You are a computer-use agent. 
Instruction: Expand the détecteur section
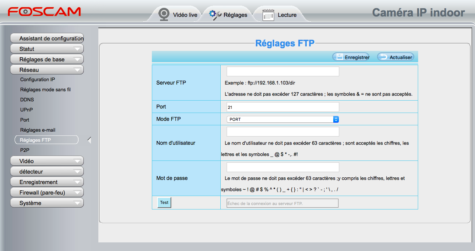47,171
